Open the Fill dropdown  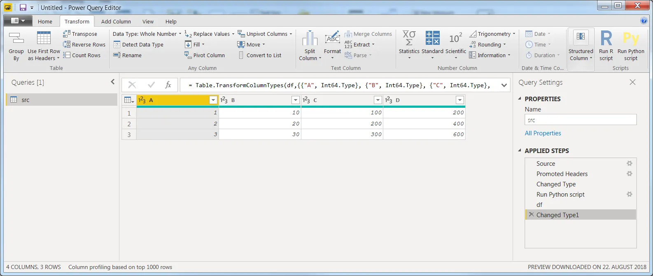tap(194, 44)
